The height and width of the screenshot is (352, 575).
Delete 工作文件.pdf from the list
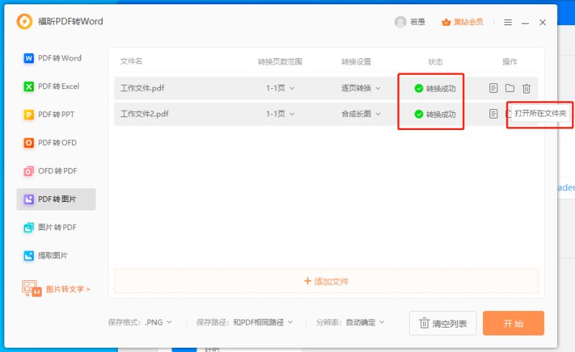coord(526,88)
